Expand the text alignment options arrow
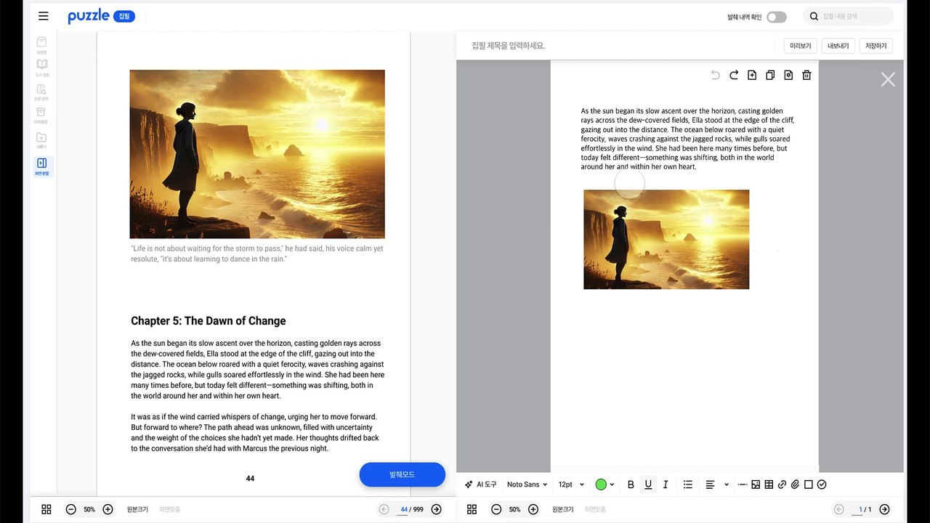Viewport: 930px width, 523px height. pyautogui.click(x=727, y=485)
